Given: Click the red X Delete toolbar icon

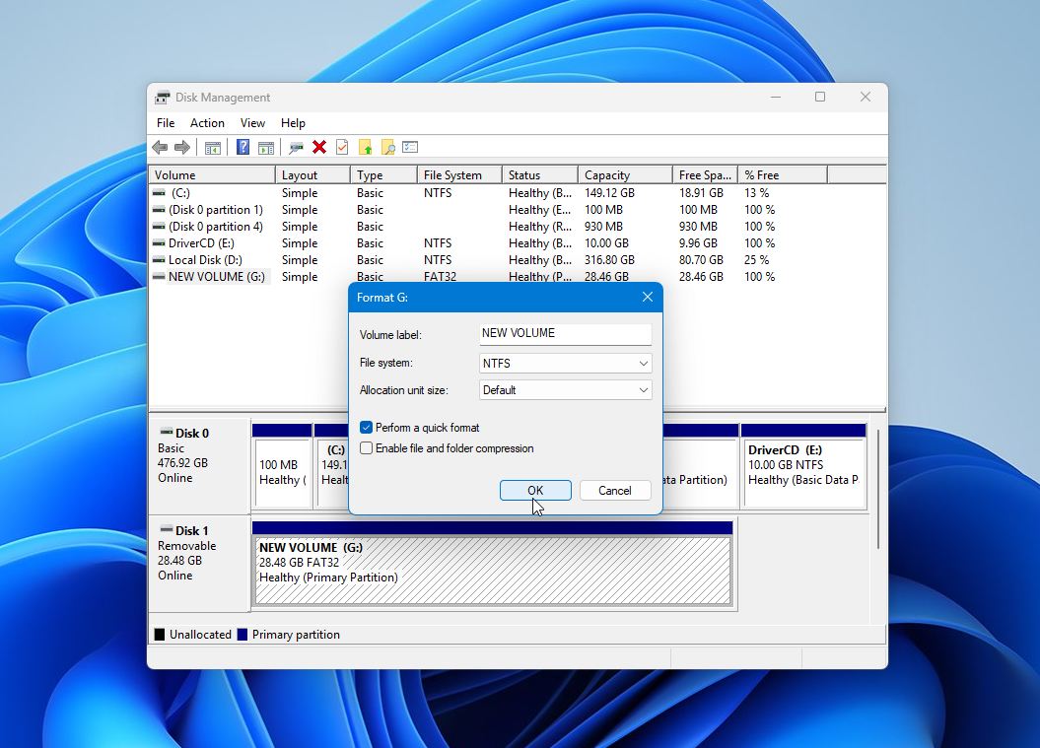Looking at the screenshot, I should pyautogui.click(x=319, y=147).
